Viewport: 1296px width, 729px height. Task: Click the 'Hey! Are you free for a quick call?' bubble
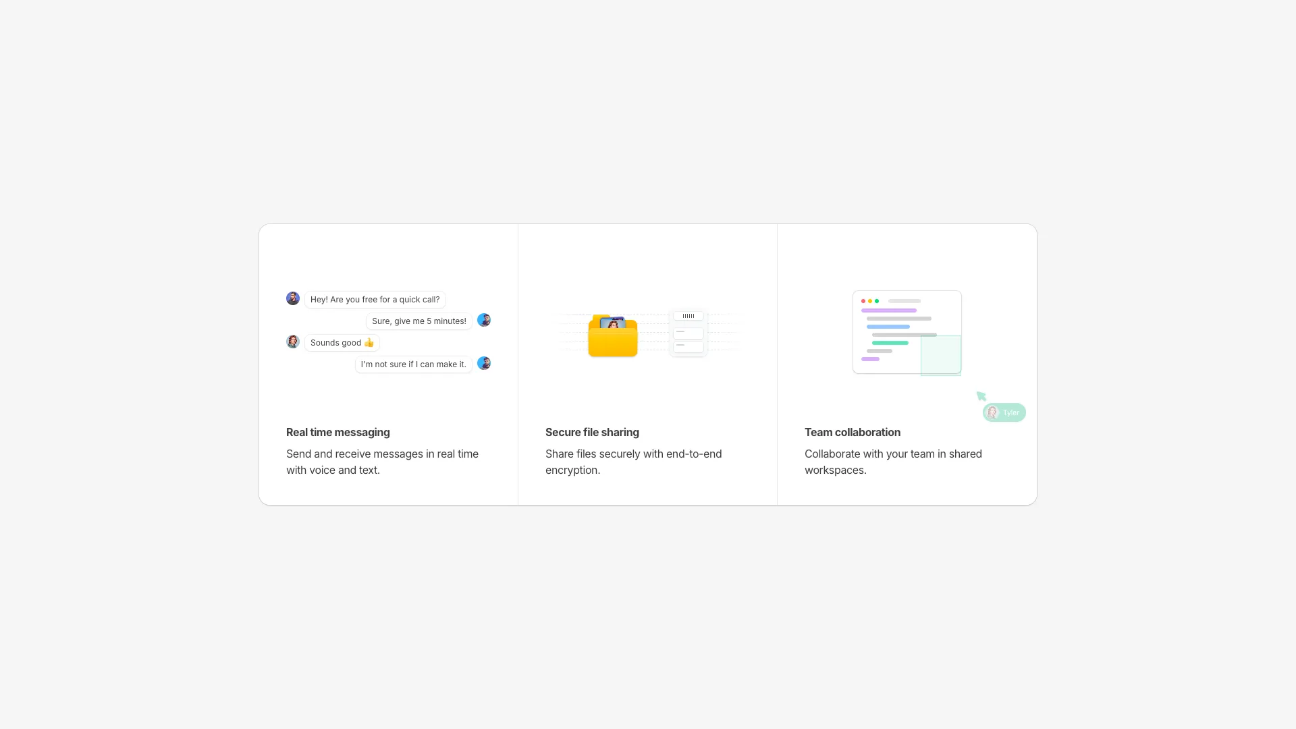[x=375, y=300]
